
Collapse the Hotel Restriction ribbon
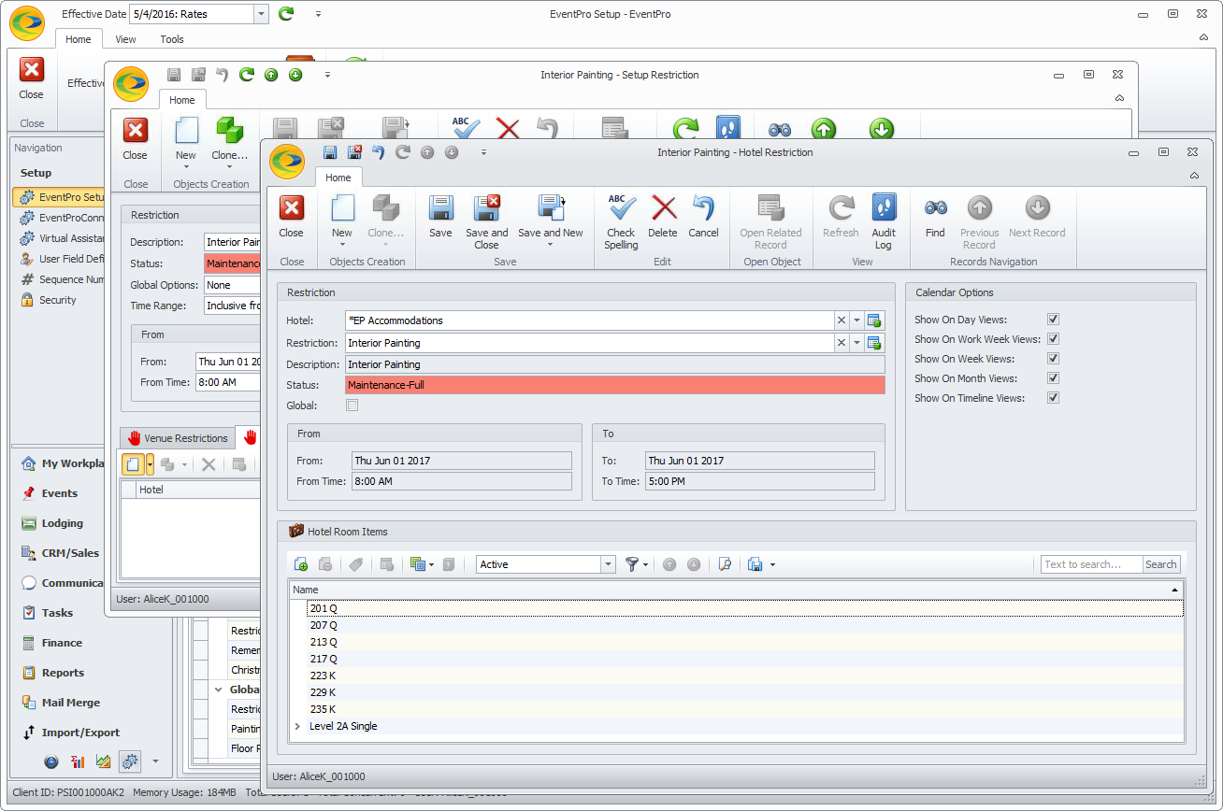1194,176
